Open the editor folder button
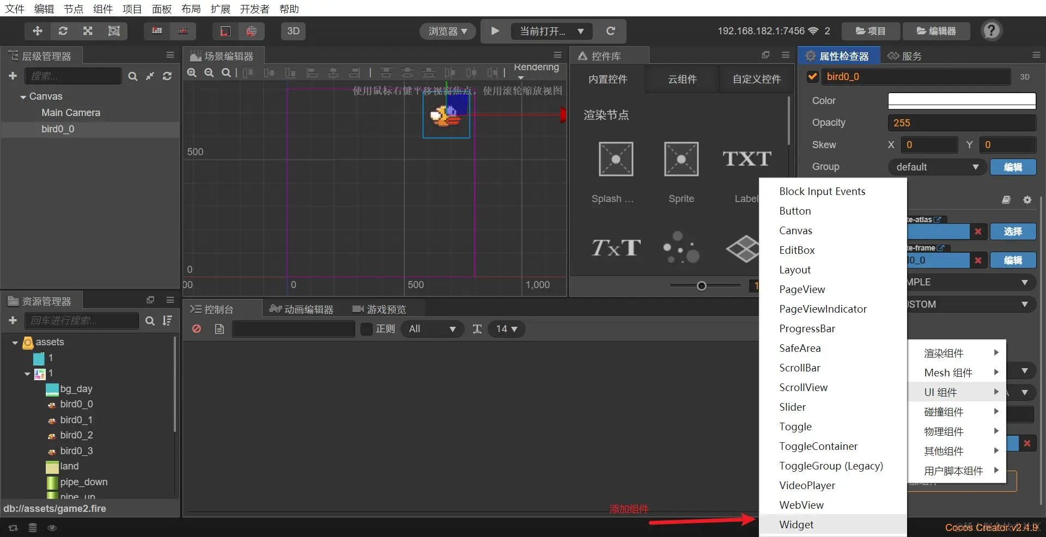1046x537 pixels. point(936,31)
